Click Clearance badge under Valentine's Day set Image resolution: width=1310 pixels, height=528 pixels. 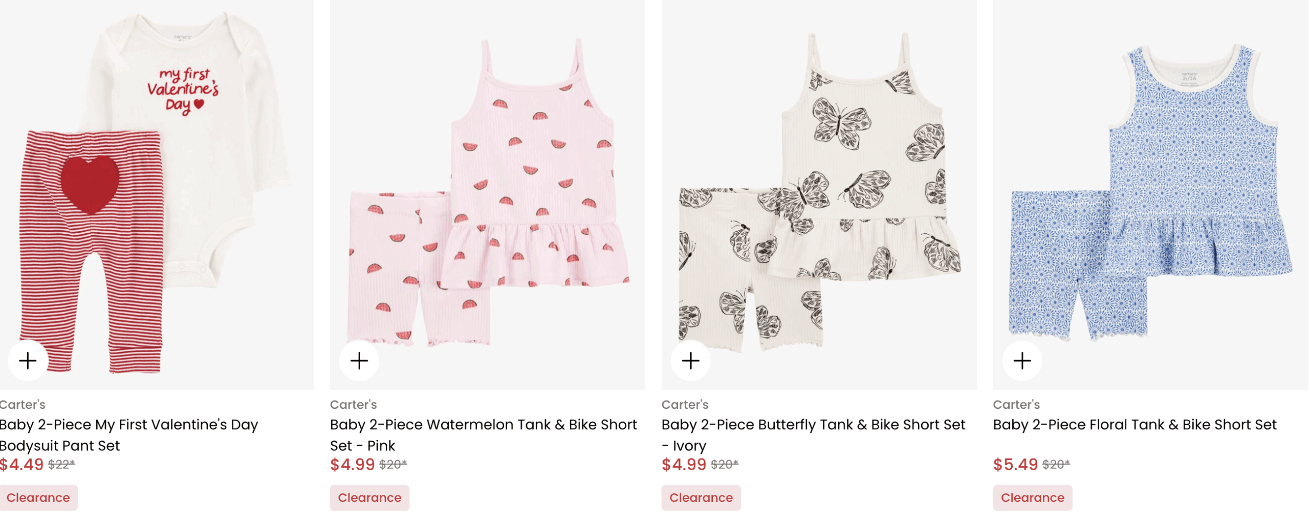pyautogui.click(x=38, y=498)
